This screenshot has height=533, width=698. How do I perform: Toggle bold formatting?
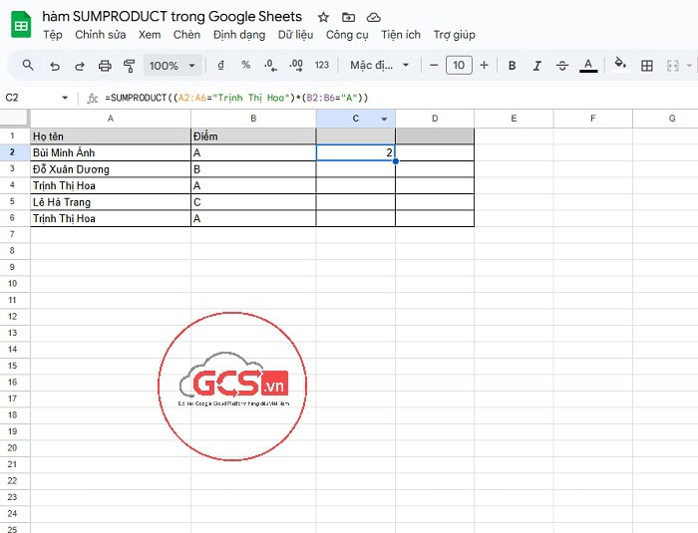(x=512, y=66)
